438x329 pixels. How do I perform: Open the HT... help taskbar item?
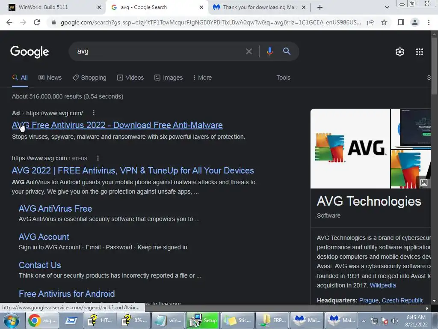(100, 320)
